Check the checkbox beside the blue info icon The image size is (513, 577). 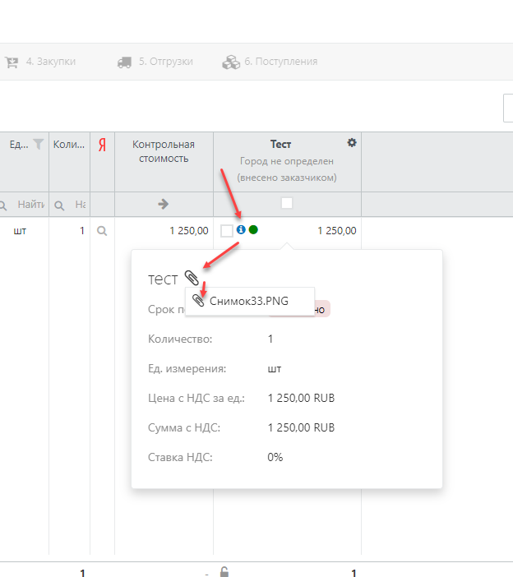click(x=227, y=231)
